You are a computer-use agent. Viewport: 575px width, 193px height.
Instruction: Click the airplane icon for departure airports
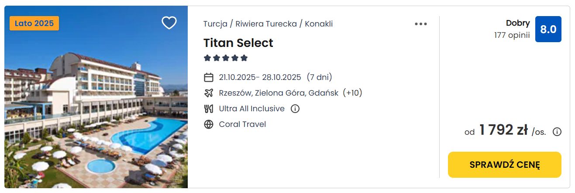pyautogui.click(x=209, y=93)
